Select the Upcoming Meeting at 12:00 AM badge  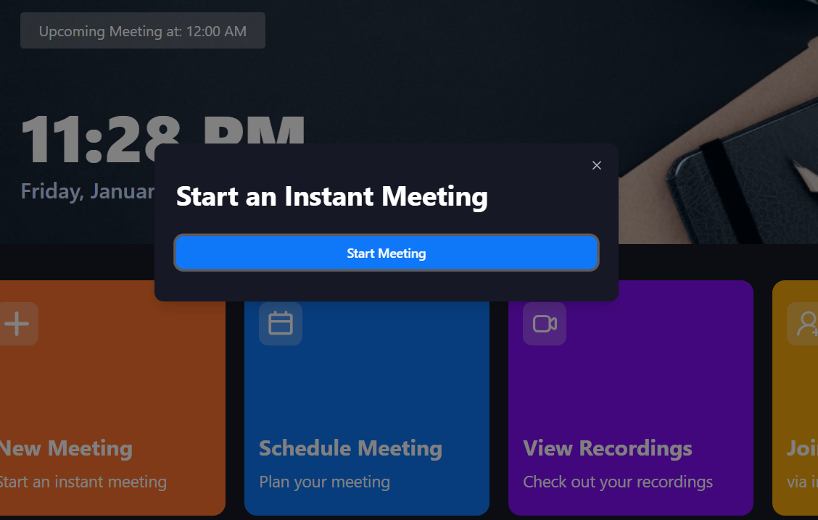point(143,31)
